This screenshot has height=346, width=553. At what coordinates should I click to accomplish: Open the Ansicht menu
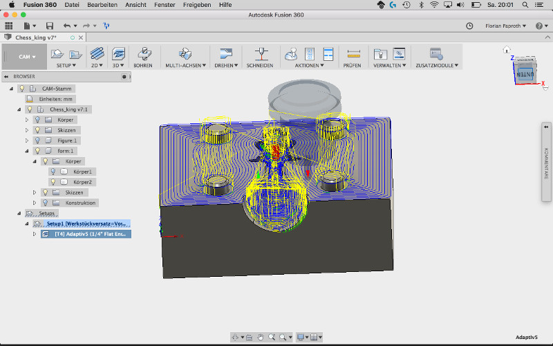click(135, 4)
